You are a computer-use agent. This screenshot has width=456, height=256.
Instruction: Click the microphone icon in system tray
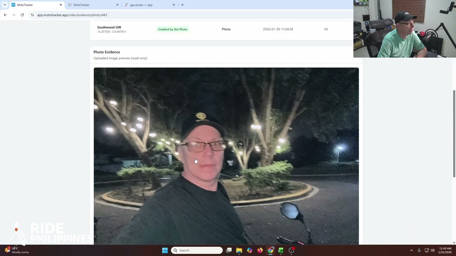click(x=419, y=250)
